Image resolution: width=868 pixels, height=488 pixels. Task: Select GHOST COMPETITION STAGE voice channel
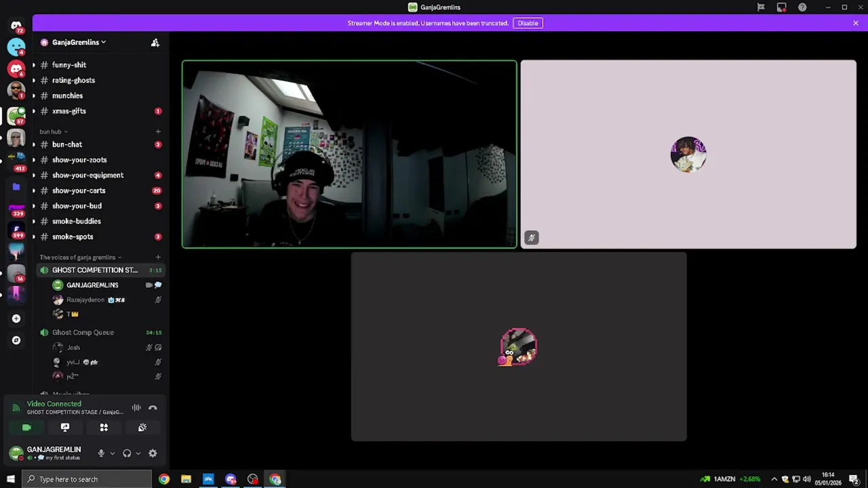point(100,270)
